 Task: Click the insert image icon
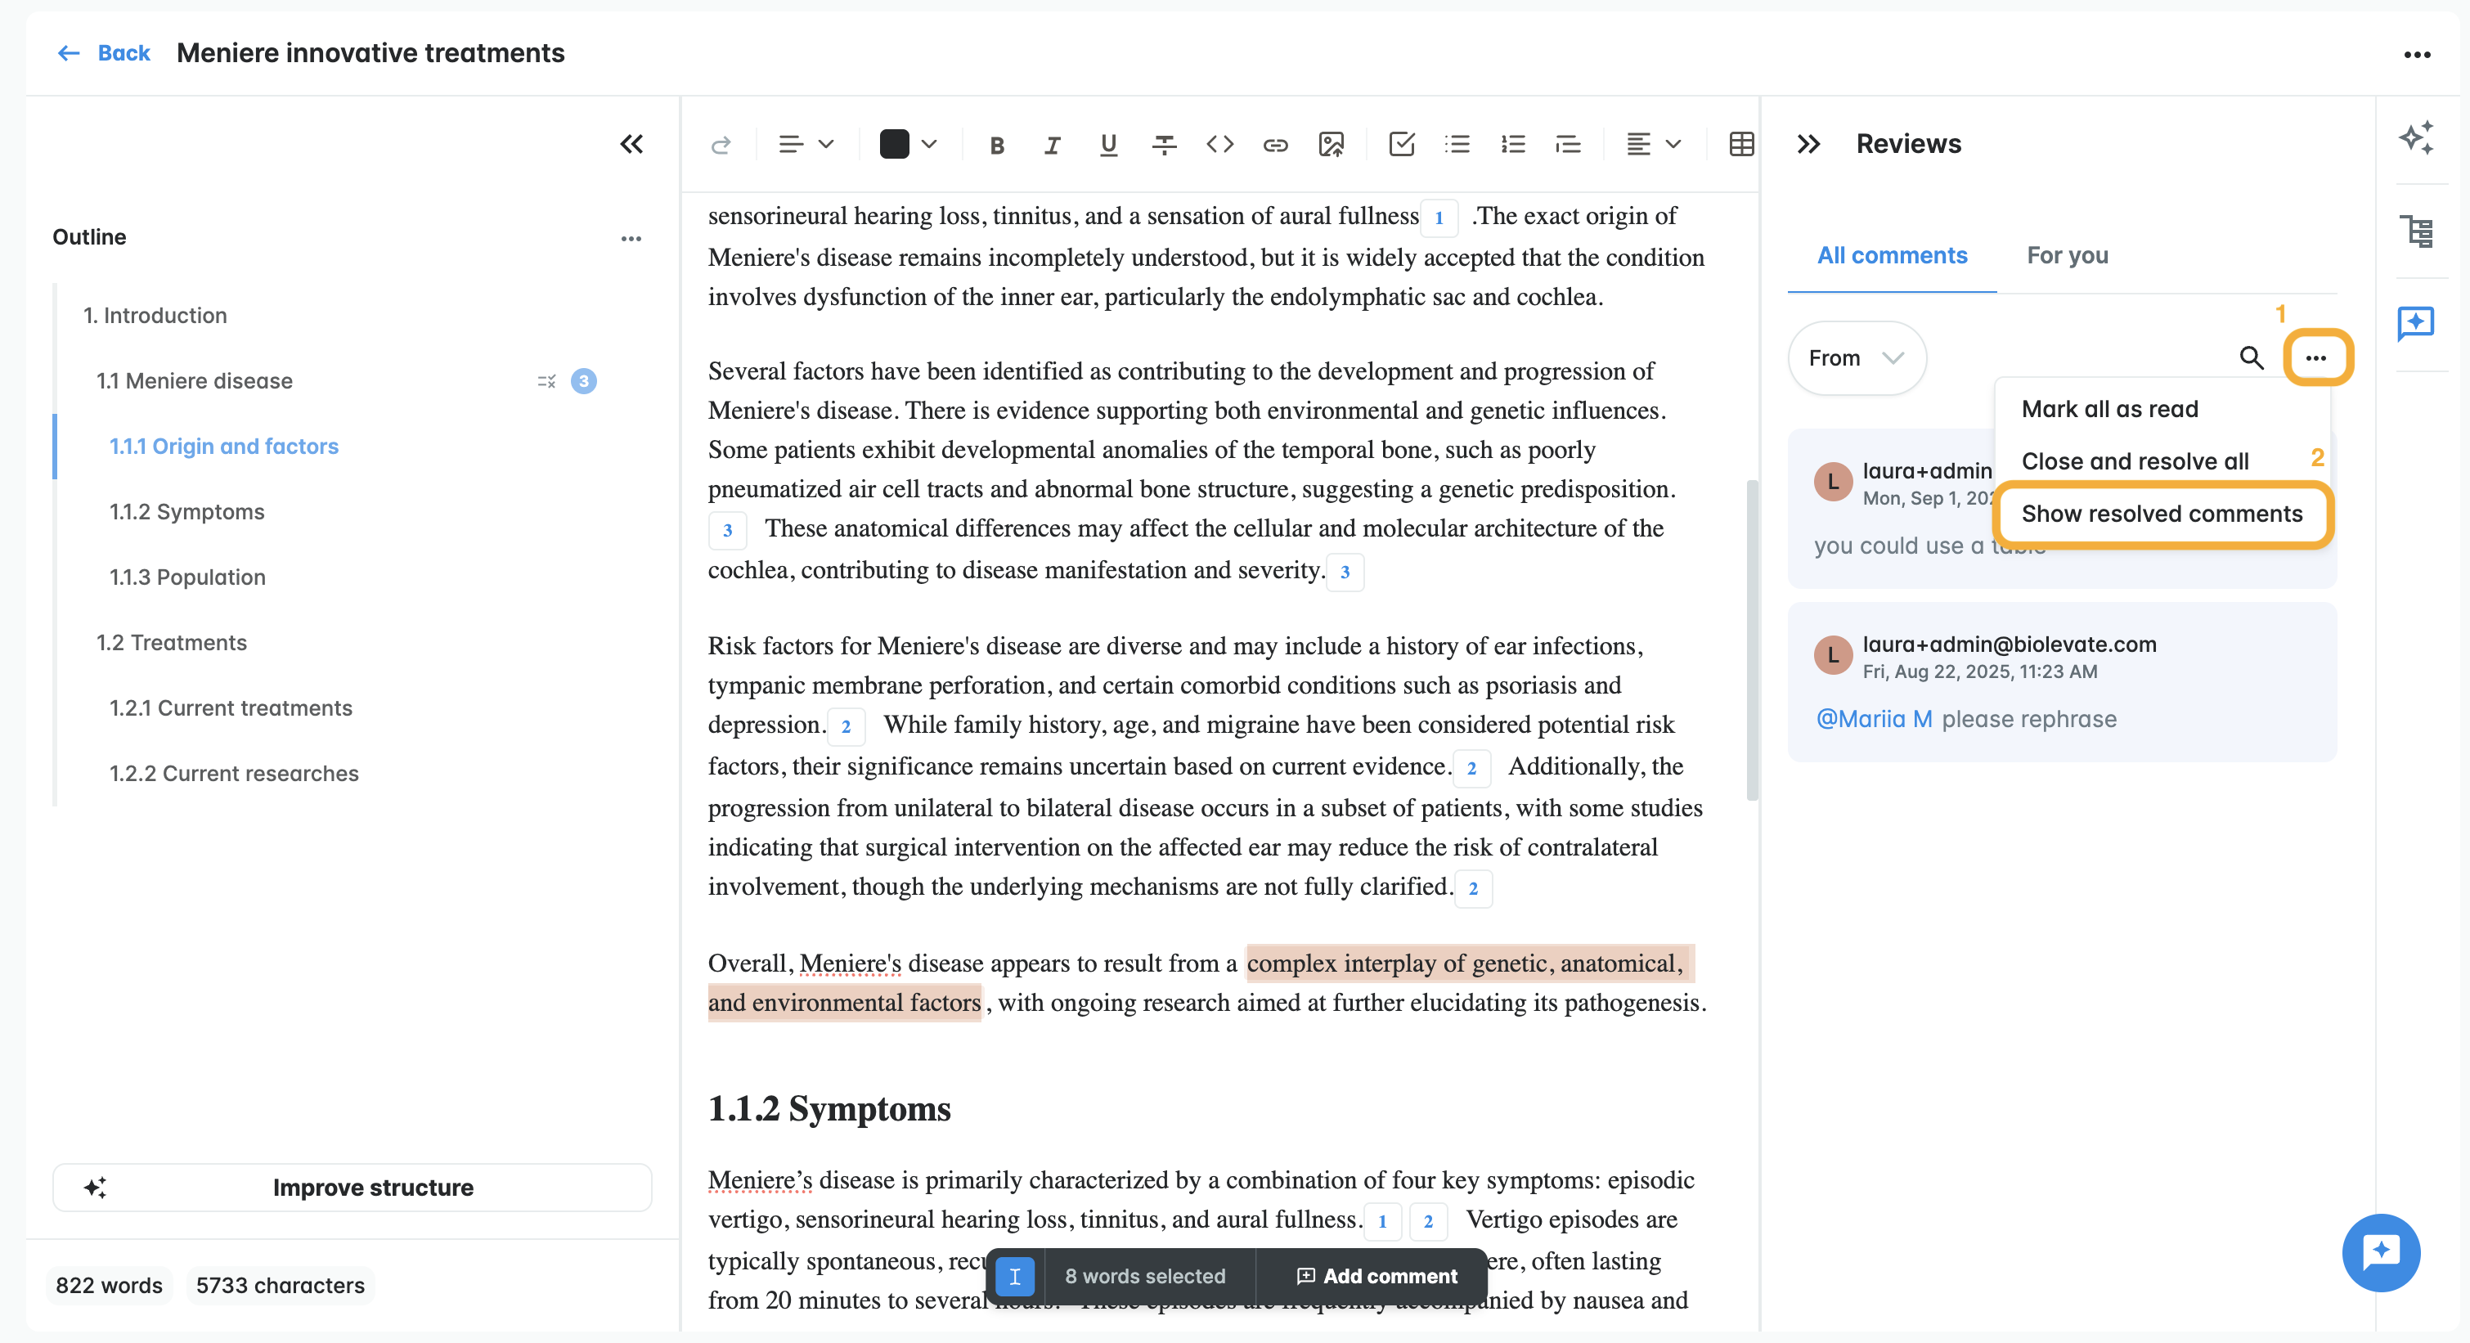coord(1331,145)
